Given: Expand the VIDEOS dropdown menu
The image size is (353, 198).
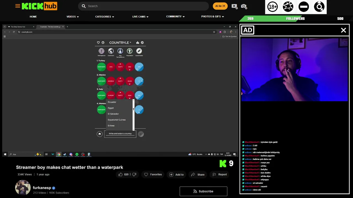Looking at the screenshot, I should pos(73,16).
